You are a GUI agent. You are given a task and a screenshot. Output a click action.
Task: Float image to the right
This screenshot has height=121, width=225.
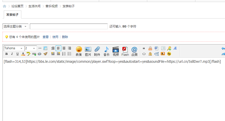click(58, 54)
